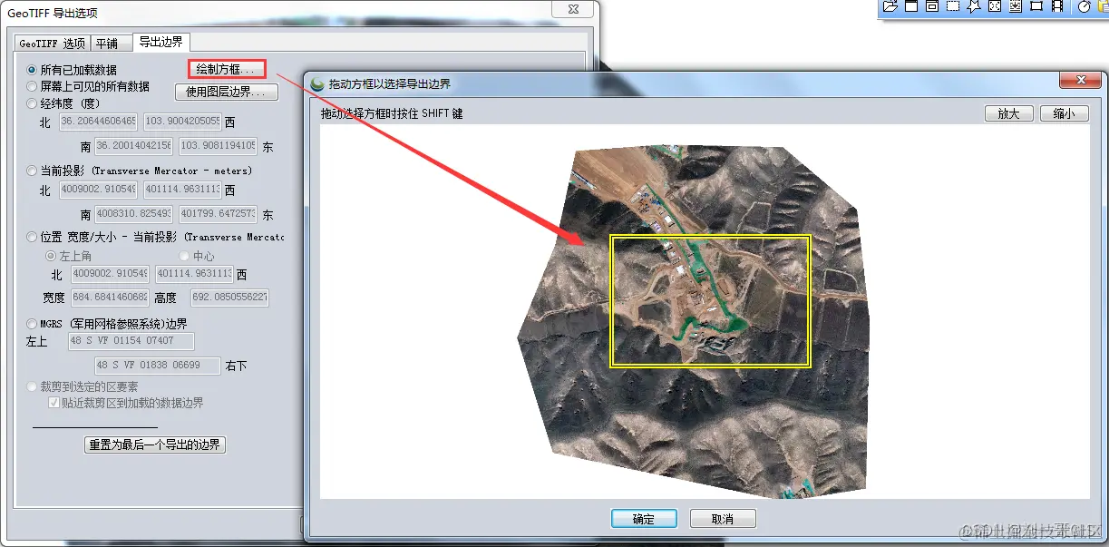Click the solid rectangle frame toolbar icon
The width and height of the screenshot is (1109, 547).
point(1036,5)
